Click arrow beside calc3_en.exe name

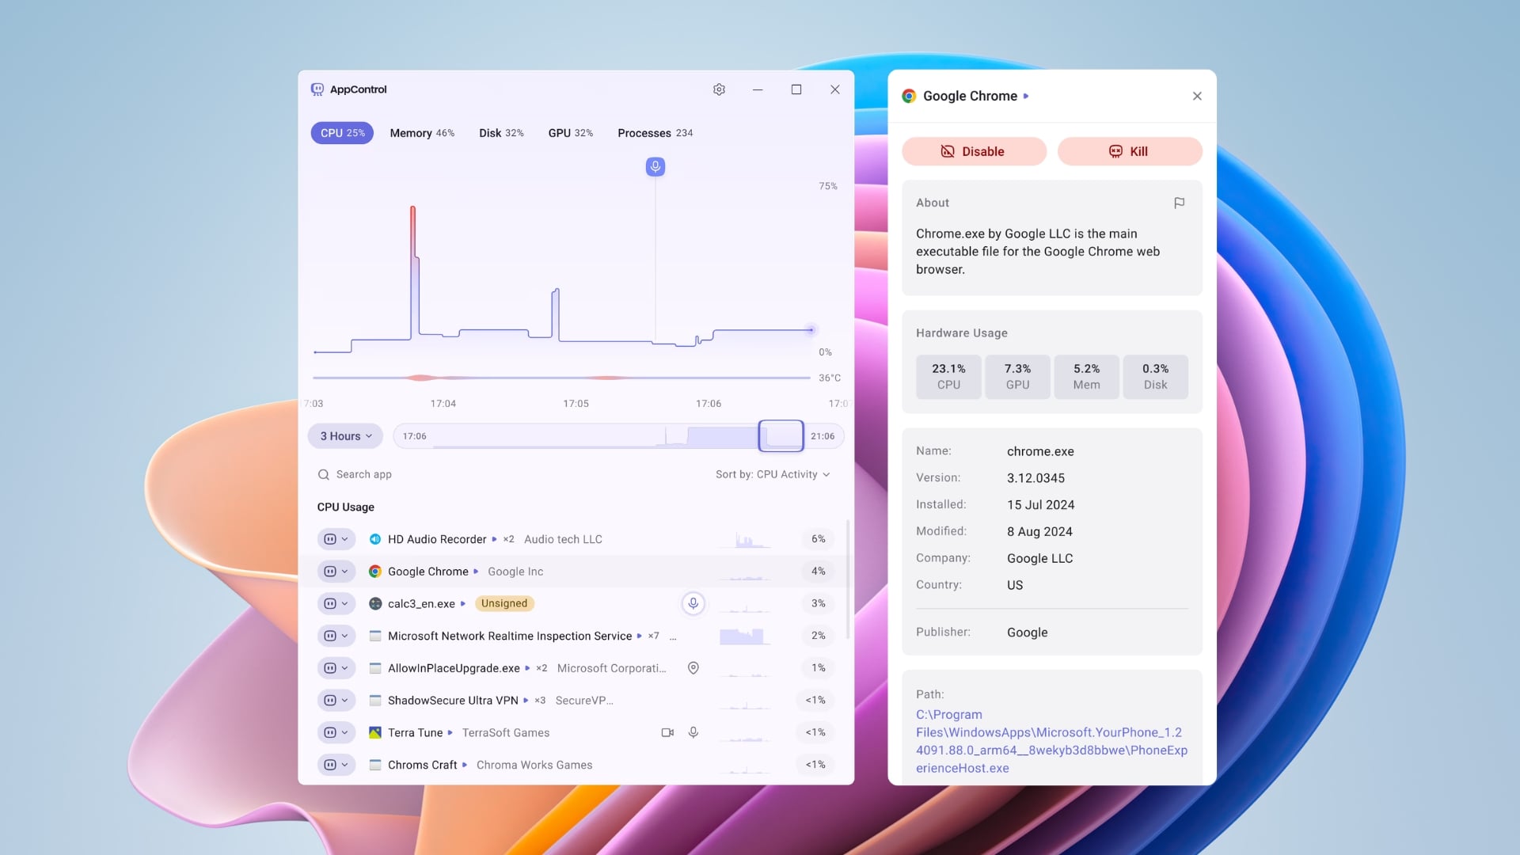pos(463,603)
